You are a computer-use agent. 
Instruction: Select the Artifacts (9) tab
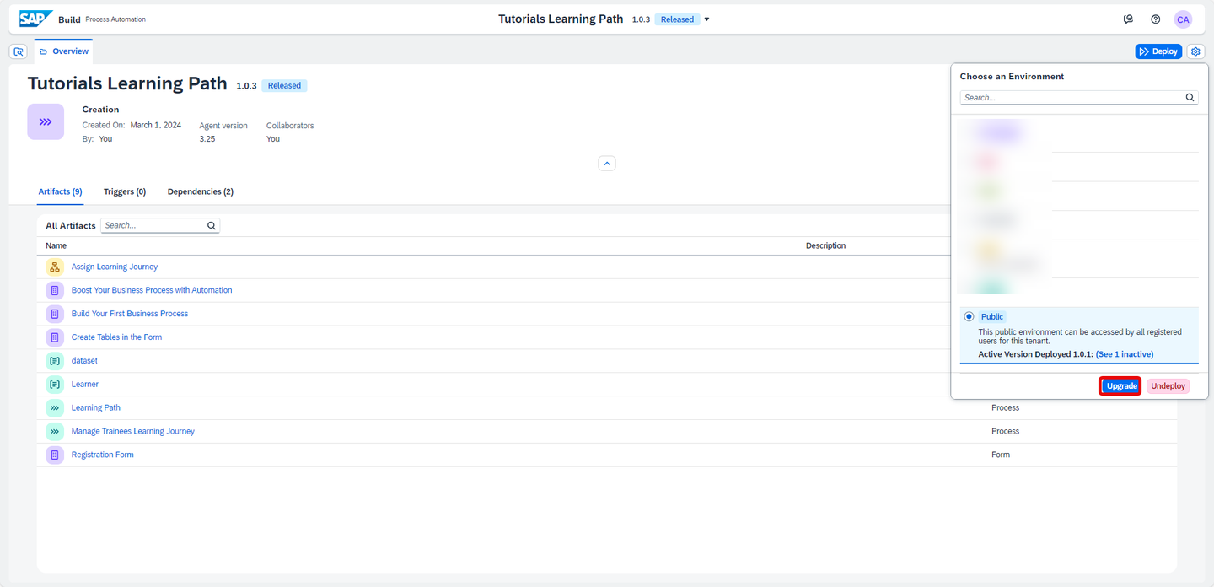[60, 191]
